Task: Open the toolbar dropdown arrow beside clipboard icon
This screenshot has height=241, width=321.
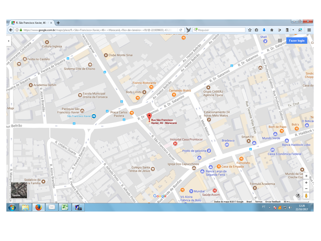Action: coord(293,30)
